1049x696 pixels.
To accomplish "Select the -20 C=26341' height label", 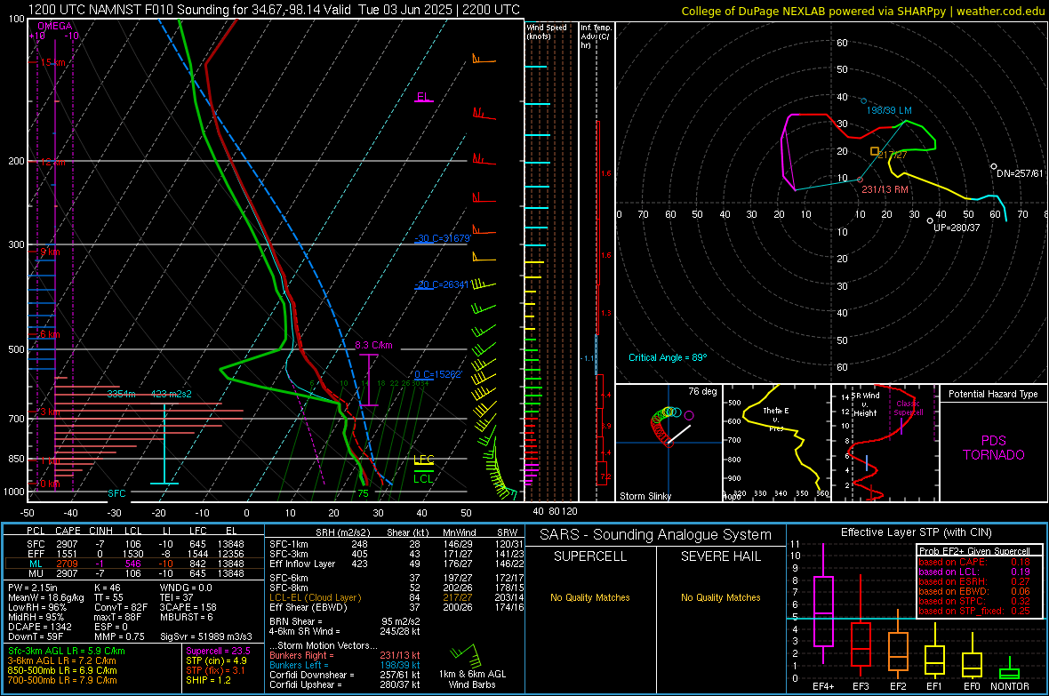I will click(x=441, y=284).
